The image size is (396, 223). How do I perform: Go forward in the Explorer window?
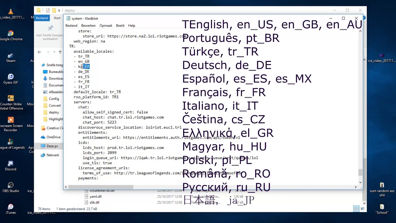48,52
